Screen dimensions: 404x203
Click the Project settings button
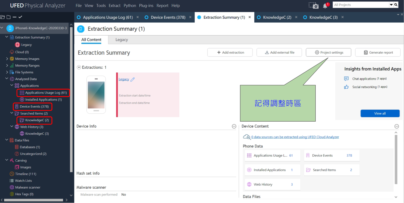[328, 52]
